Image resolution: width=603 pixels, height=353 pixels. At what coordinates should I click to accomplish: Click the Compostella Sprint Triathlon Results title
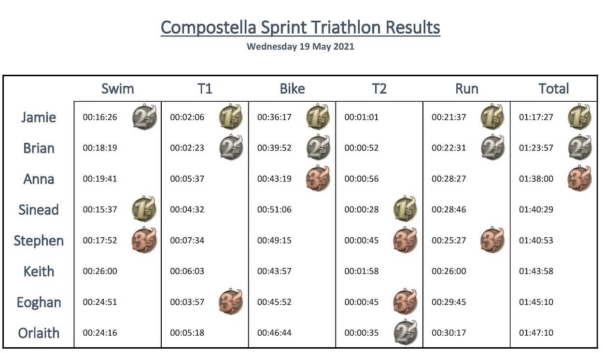[300, 27]
